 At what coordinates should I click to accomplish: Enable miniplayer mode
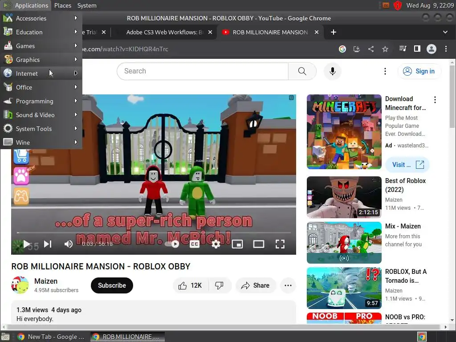(237, 244)
